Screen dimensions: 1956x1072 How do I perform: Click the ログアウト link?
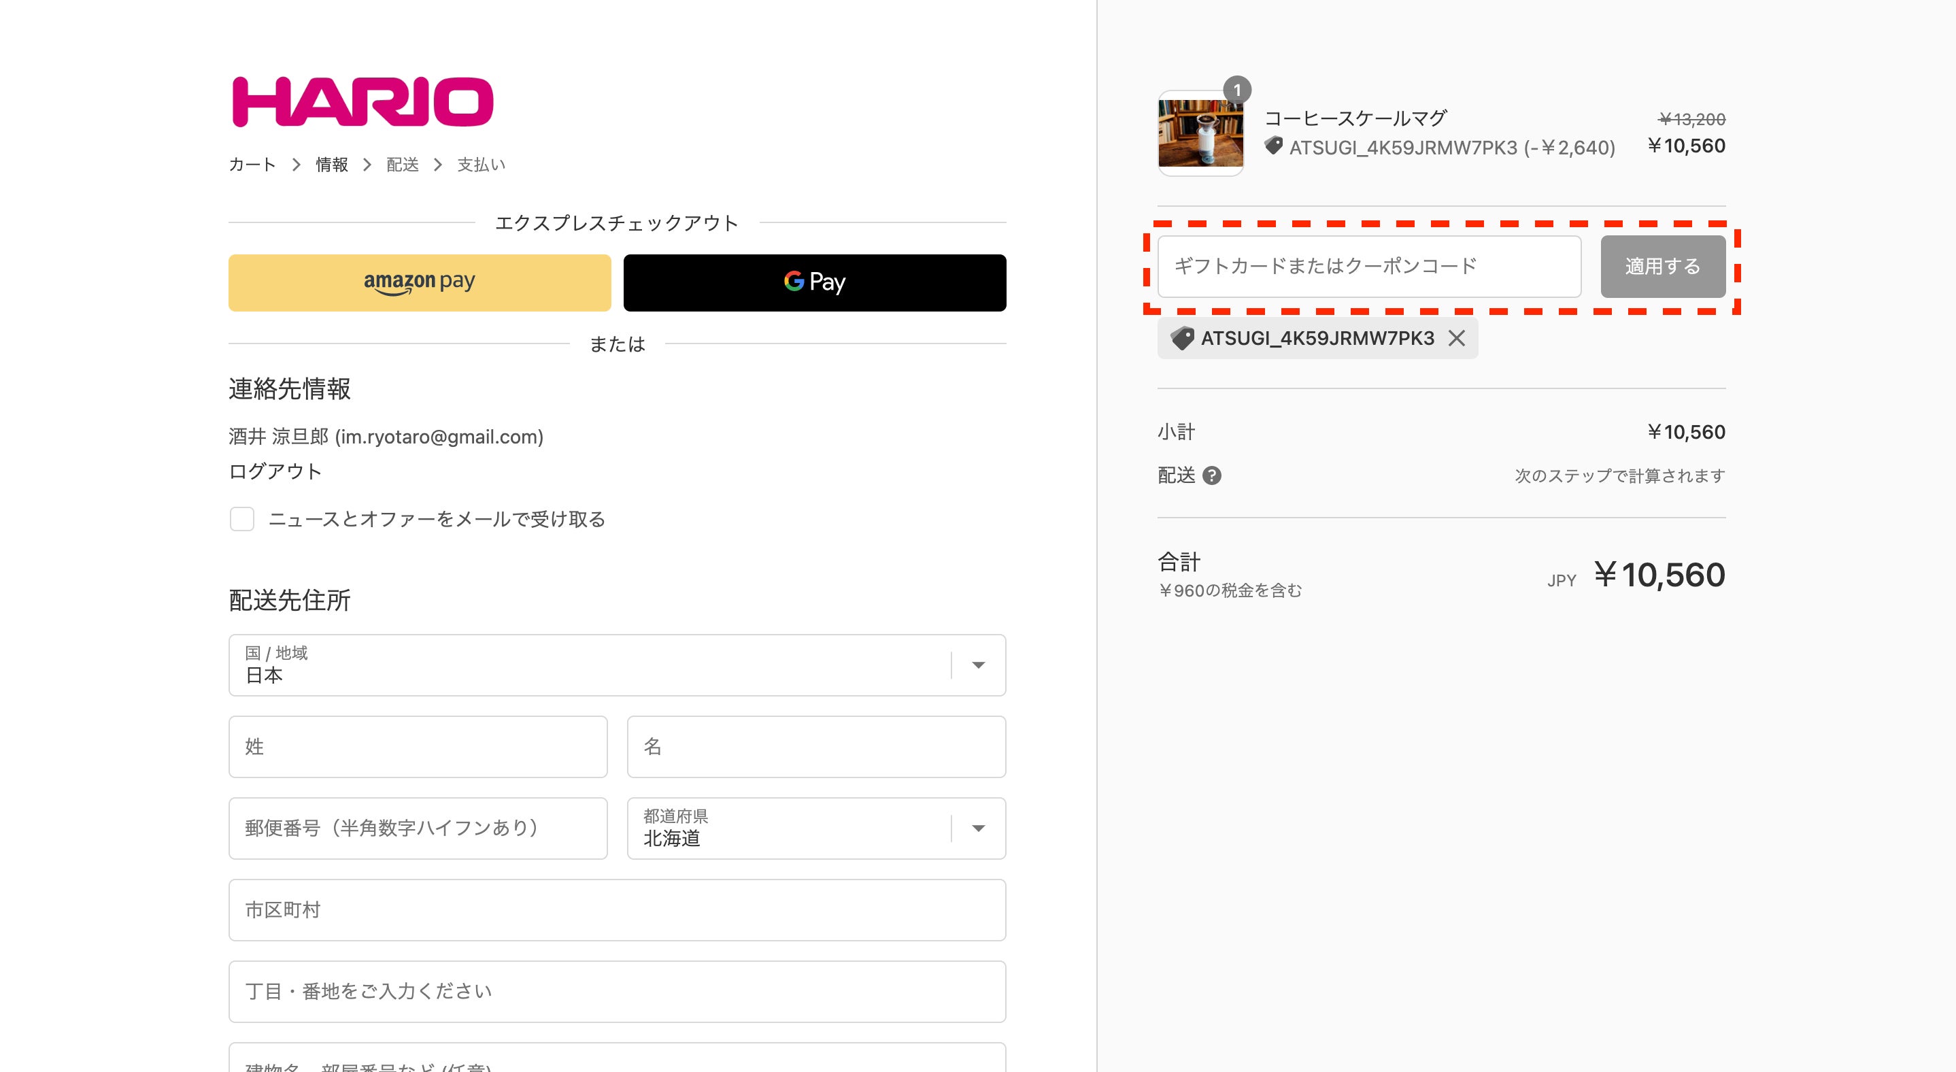click(275, 471)
